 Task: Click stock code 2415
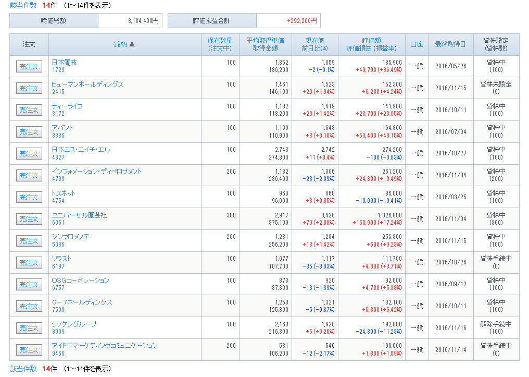click(58, 92)
